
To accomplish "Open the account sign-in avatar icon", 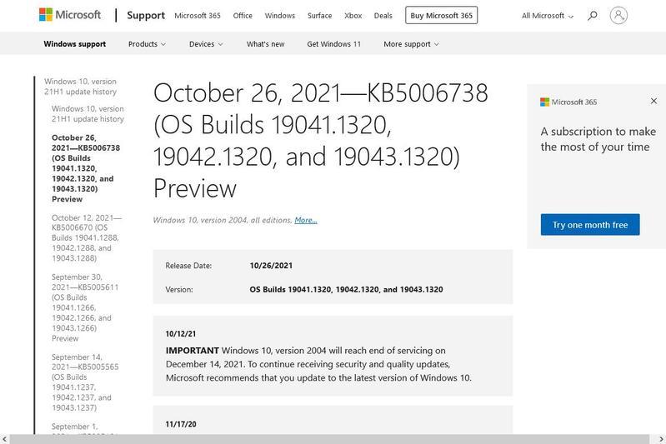I will point(618,15).
